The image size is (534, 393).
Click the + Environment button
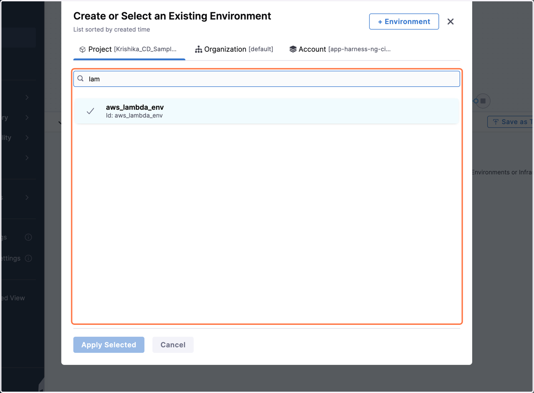404,21
